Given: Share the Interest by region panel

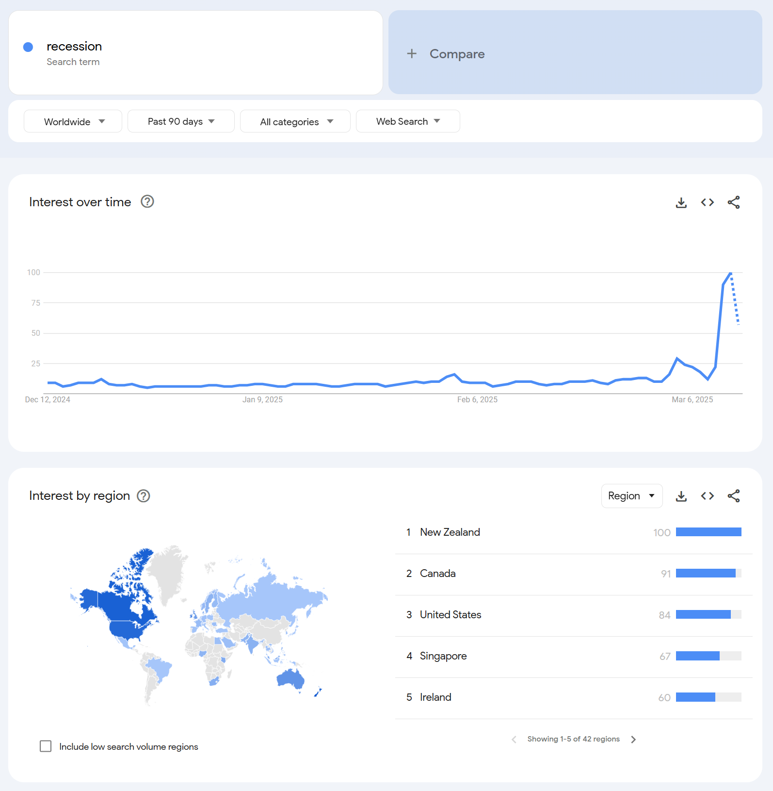Looking at the screenshot, I should 734,496.
